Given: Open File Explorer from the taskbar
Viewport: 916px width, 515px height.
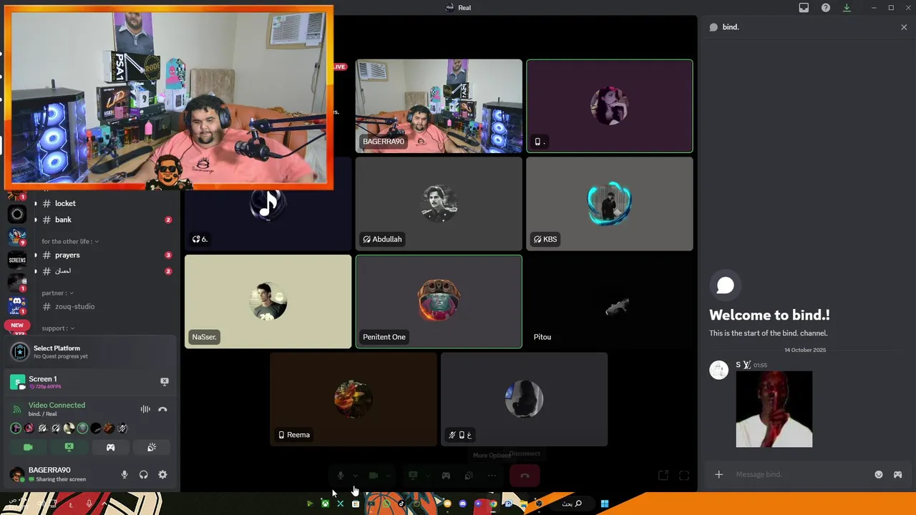Looking at the screenshot, I should click(x=524, y=504).
